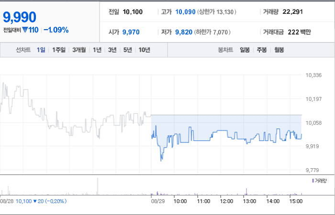Click the 11:00 time axis label
The width and height of the screenshot is (335, 215).
(203, 201)
